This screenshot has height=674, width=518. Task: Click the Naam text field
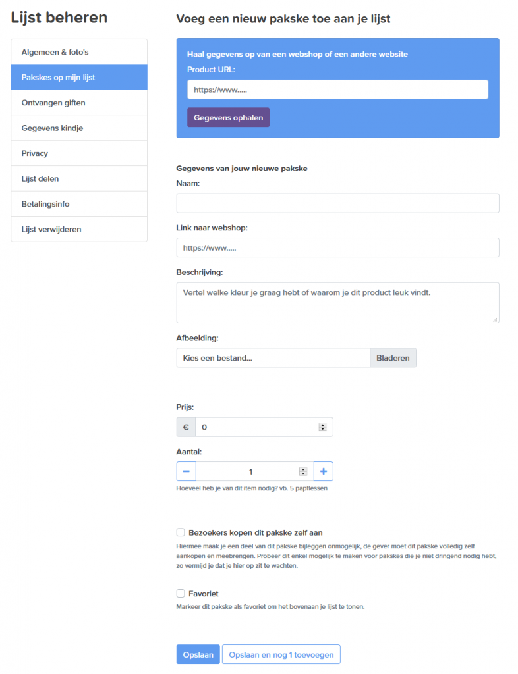pos(337,203)
